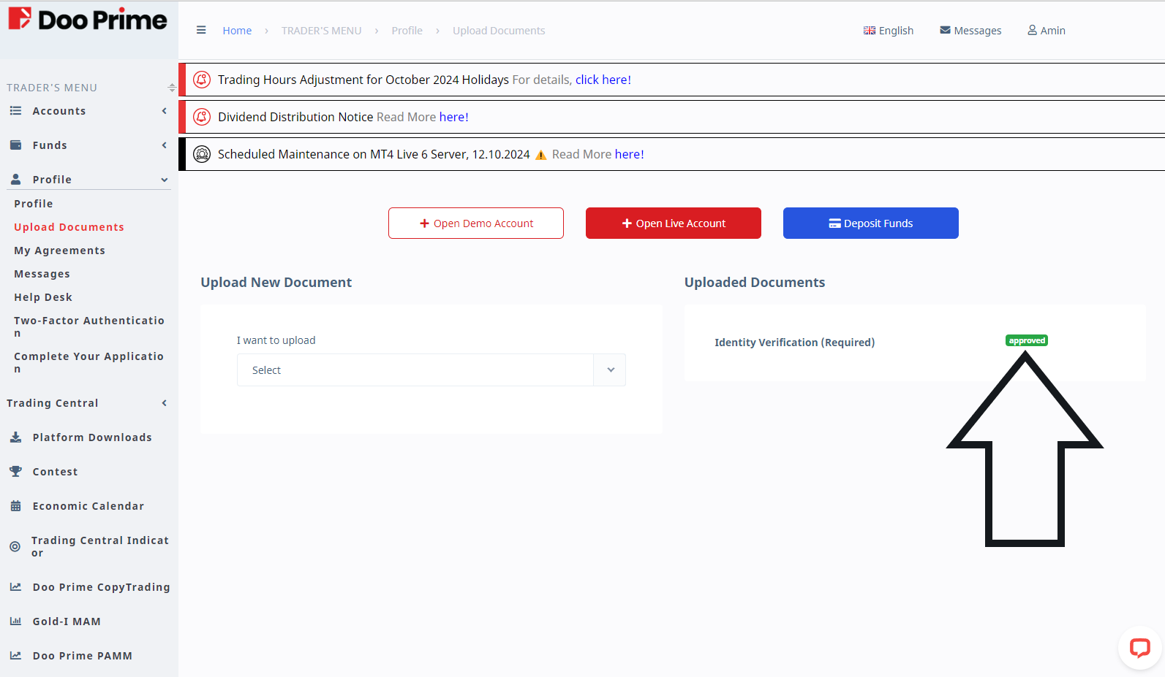
Task: Click the Messages envelope icon in header
Action: pyautogui.click(x=945, y=30)
